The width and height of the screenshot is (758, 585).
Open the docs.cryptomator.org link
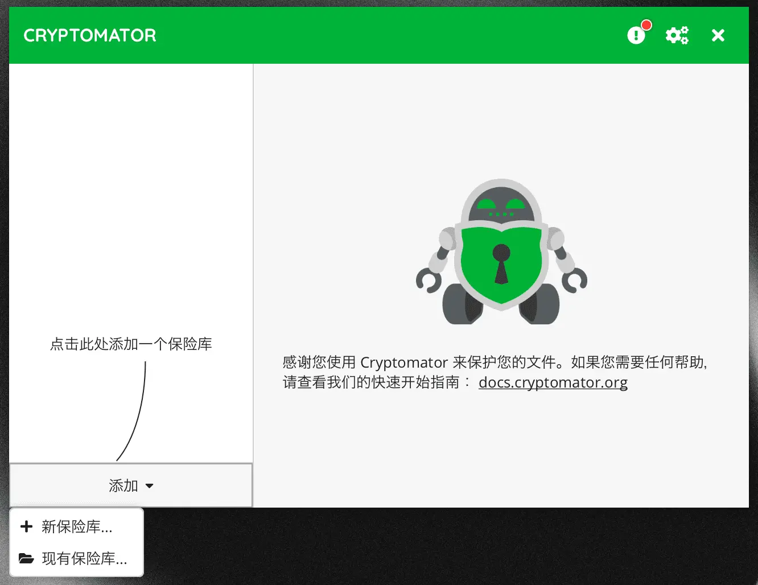click(x=553, y=382)
